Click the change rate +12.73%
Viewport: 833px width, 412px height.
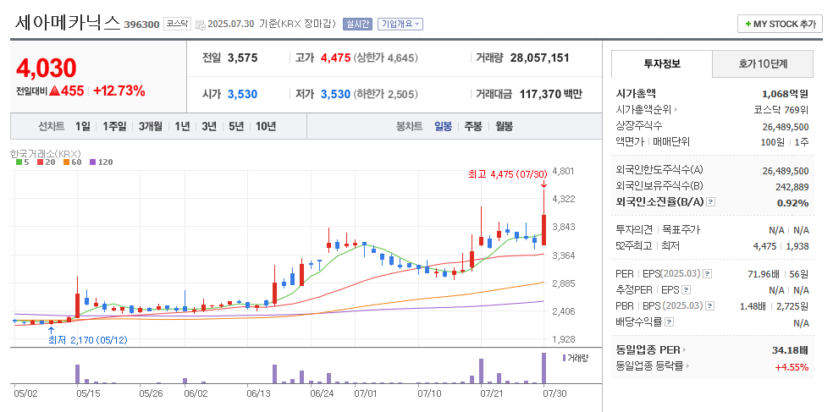[119, 91]
